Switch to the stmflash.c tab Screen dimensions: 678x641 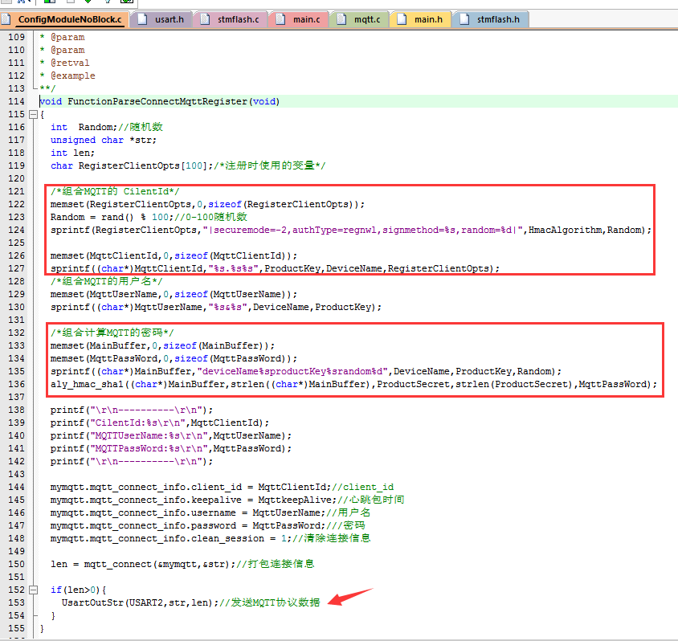pos(231,19)
